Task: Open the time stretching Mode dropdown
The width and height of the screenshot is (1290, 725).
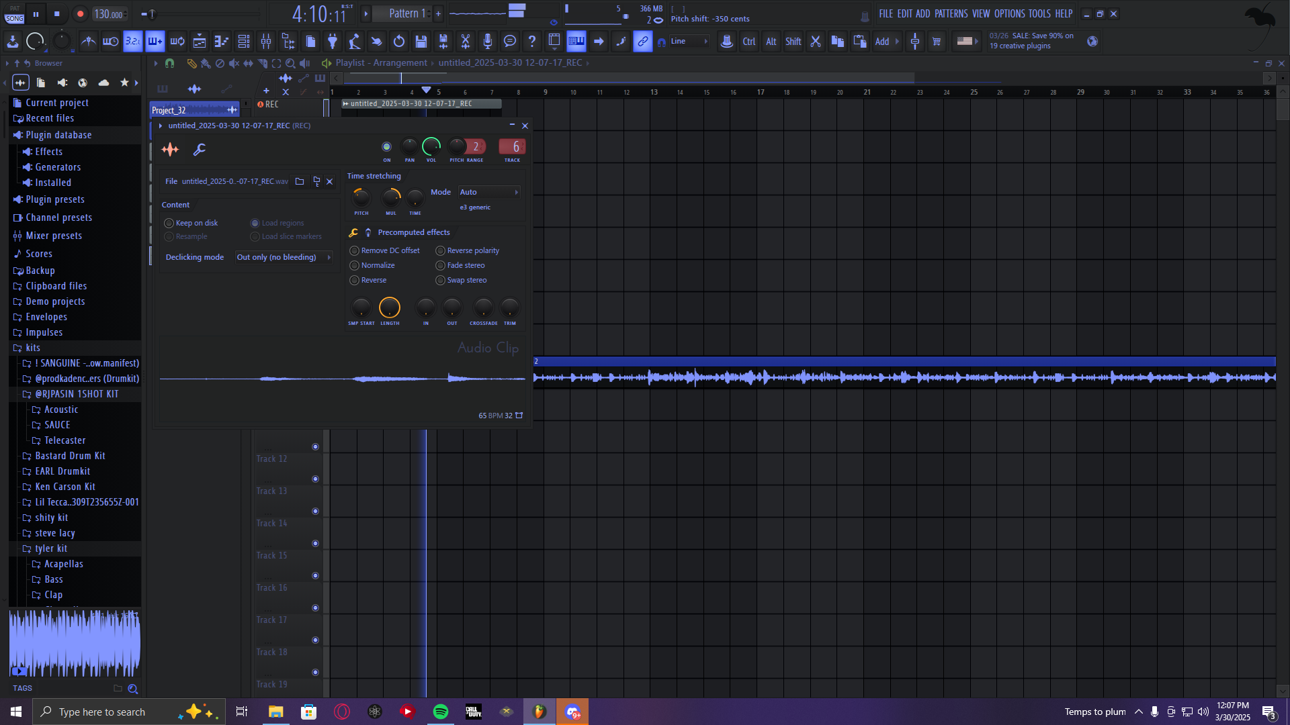Action: coord(488,192)
